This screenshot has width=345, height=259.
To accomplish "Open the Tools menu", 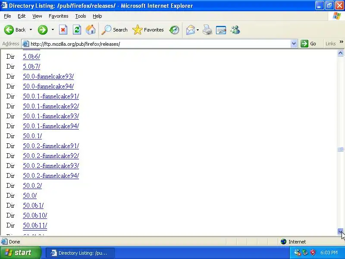I will (x=81, y=16).
